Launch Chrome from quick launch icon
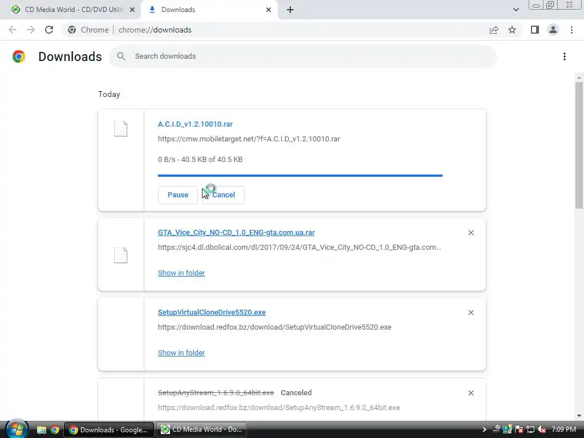584x438 pixels. [55, 430]
